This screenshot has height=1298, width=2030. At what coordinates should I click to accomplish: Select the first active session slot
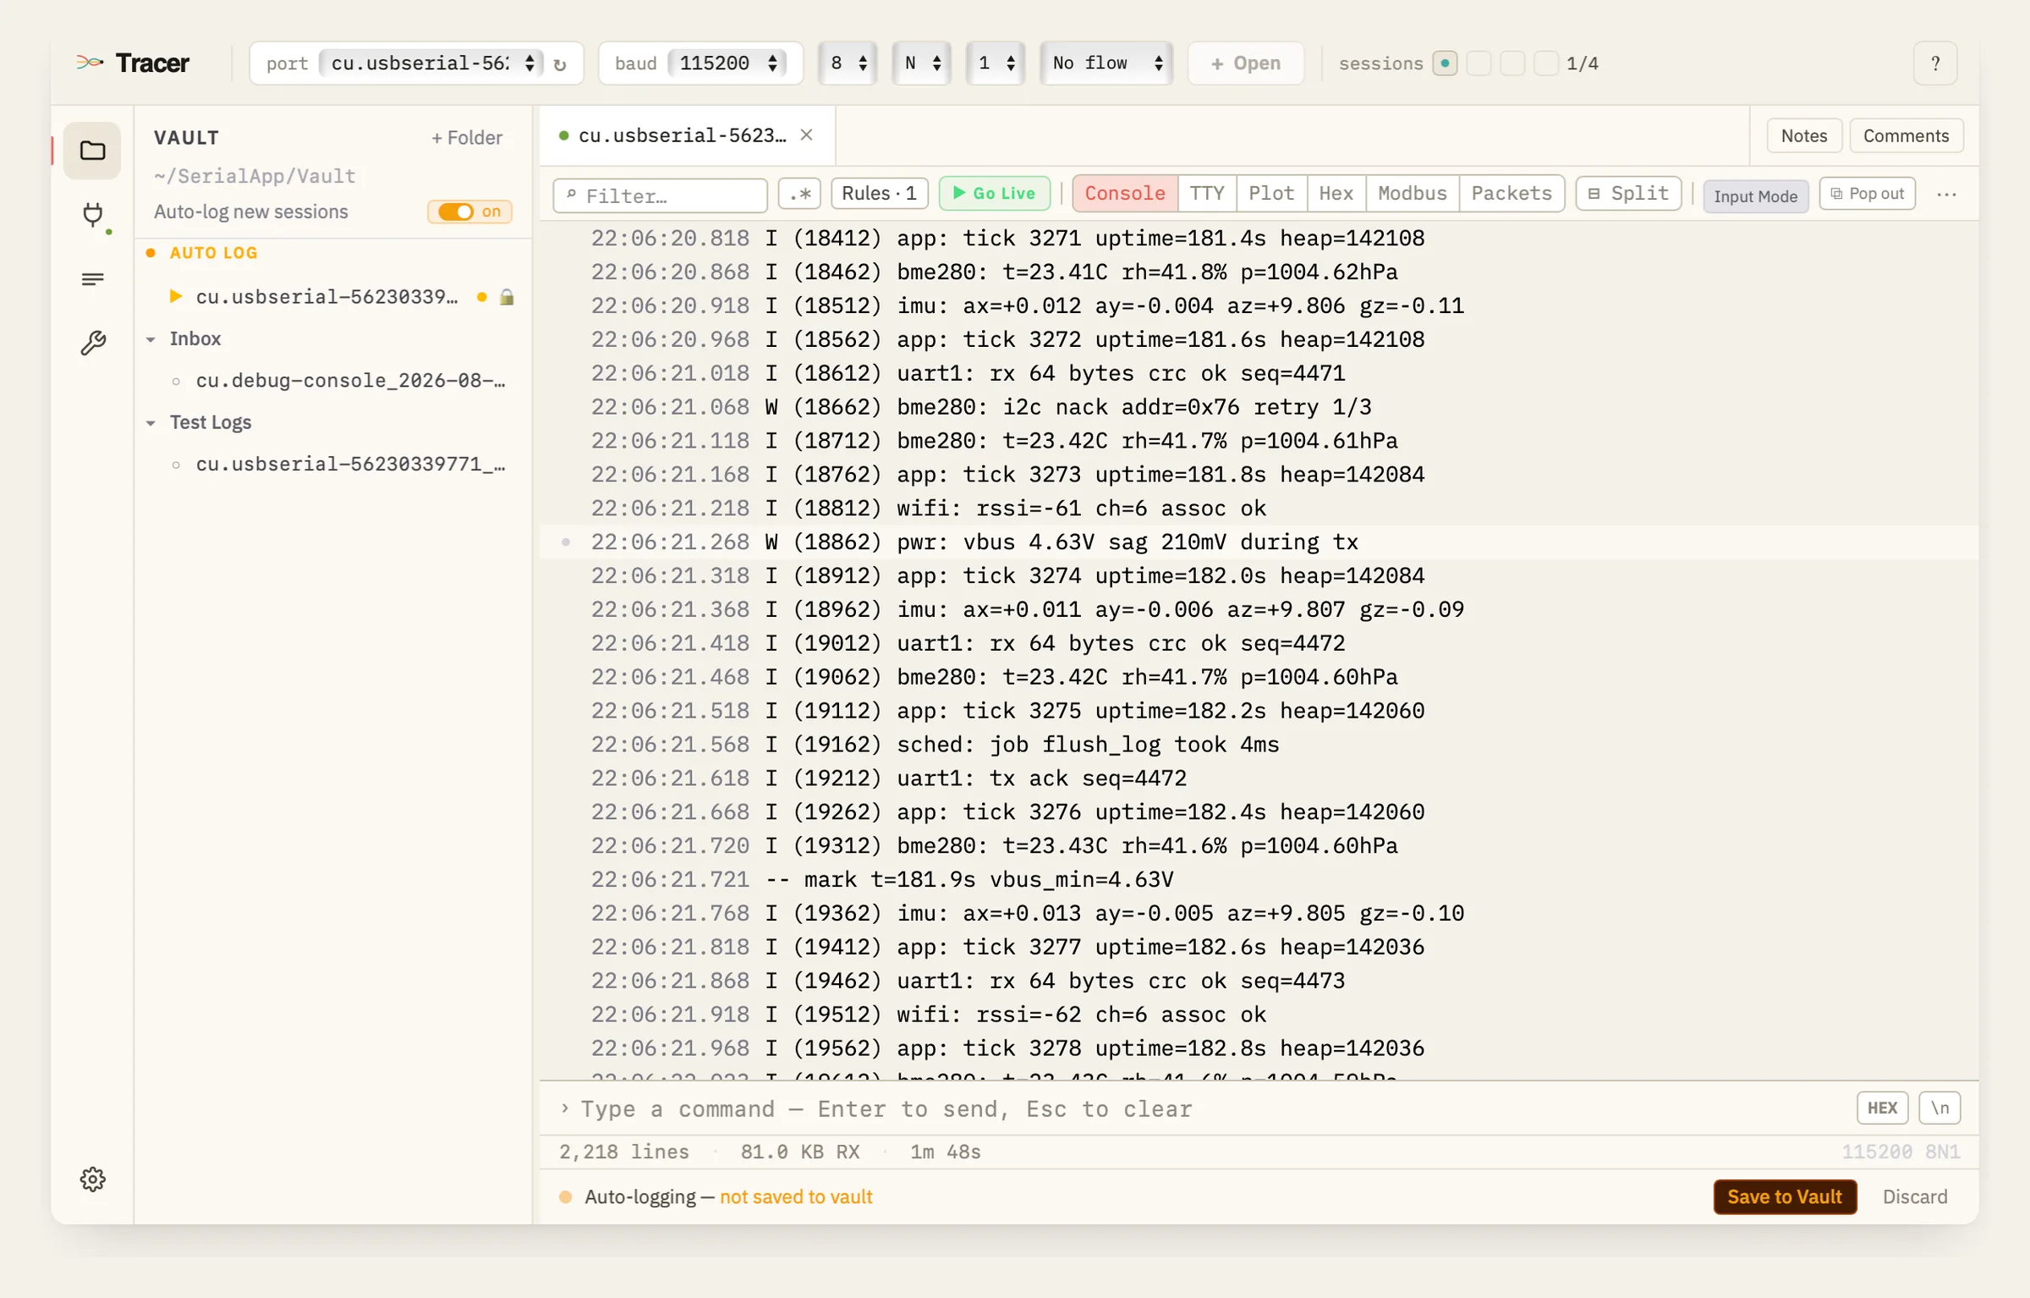click(x=1445, y=63)
